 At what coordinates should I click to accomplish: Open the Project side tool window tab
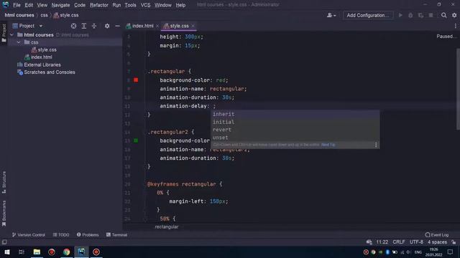pos(4,33)
